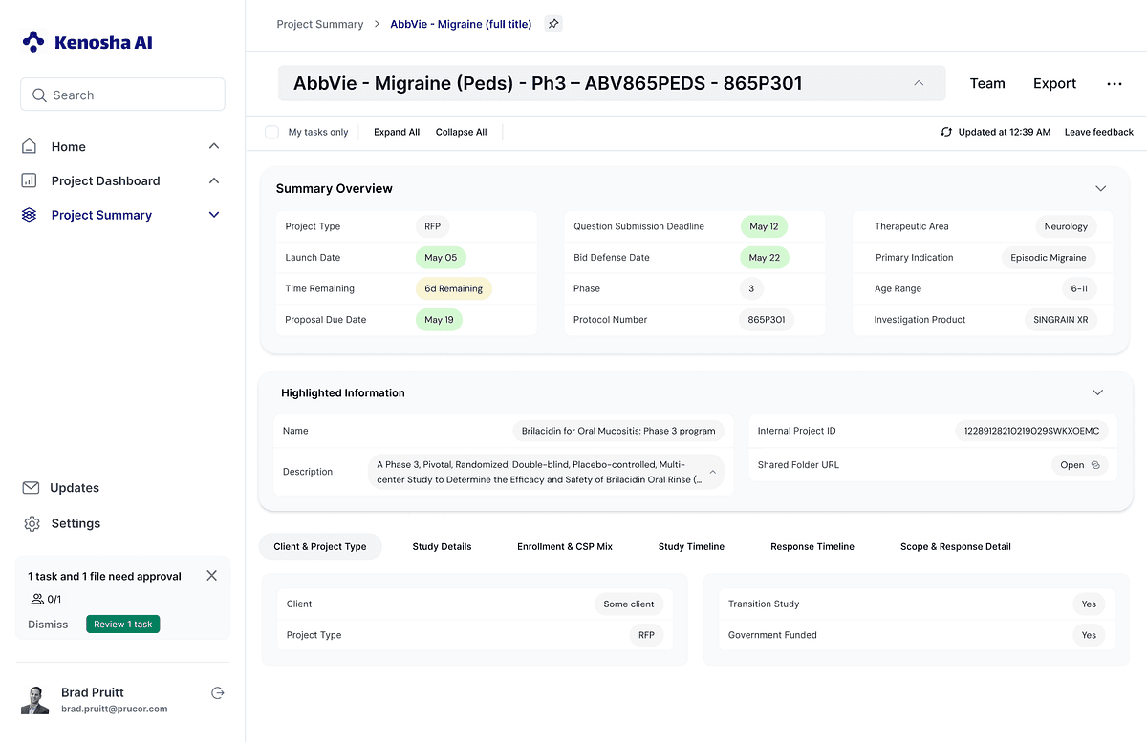1147x742 pixels.
Task: Click the SINGRAIN XR product value
Action: click(1061, 320)
